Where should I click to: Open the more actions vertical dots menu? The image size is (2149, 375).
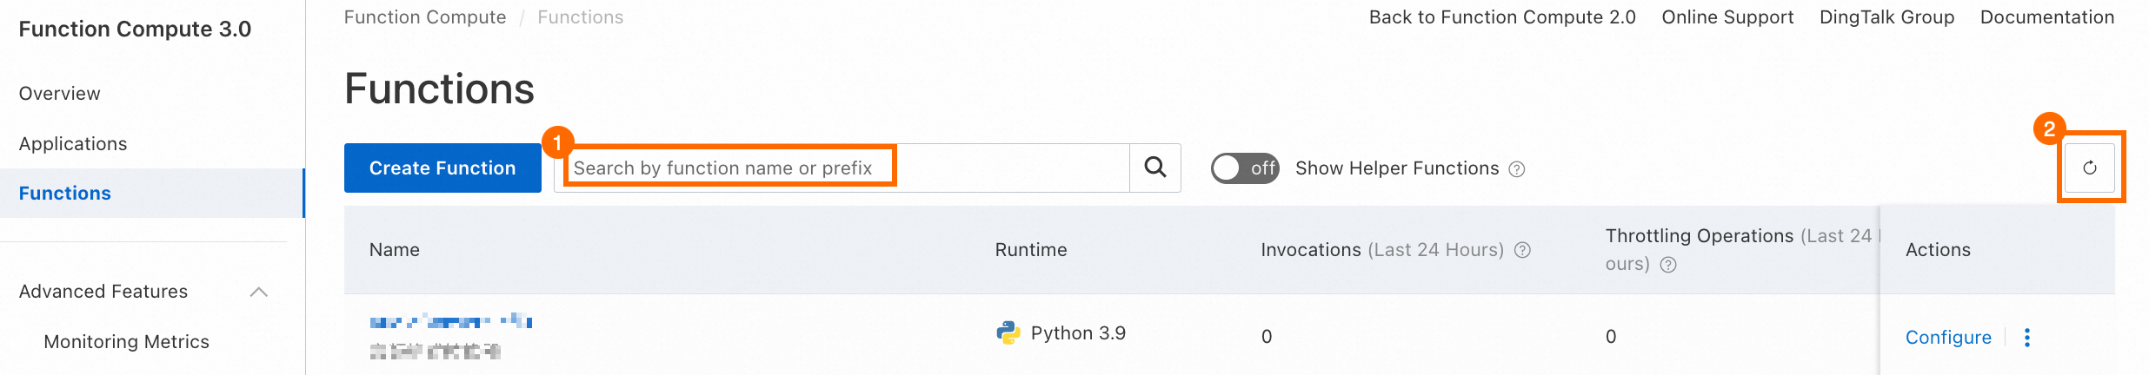coord(2027,338)
